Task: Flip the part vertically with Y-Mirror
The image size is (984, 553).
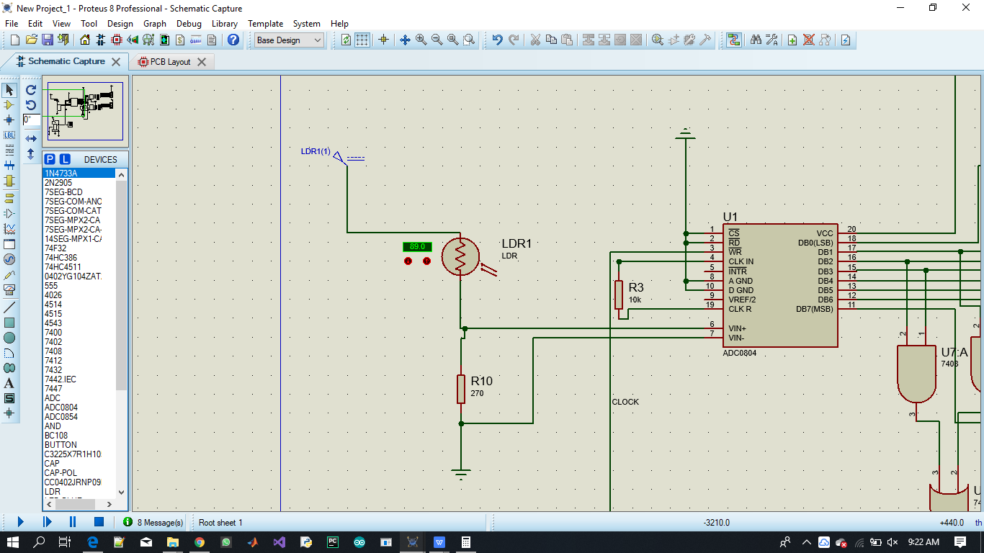Action: click(31, 153)
